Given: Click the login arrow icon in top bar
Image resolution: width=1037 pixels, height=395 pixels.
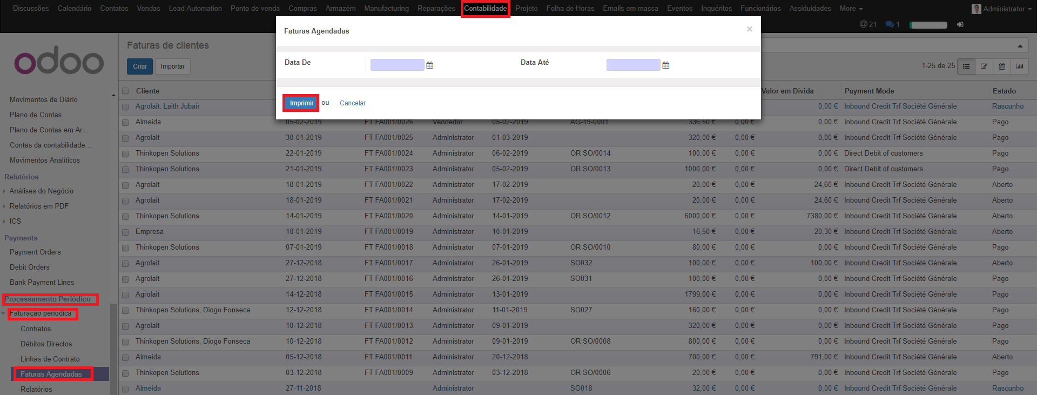Looking at the screenshot, I should pyautogui.click(x=960, y=25).
